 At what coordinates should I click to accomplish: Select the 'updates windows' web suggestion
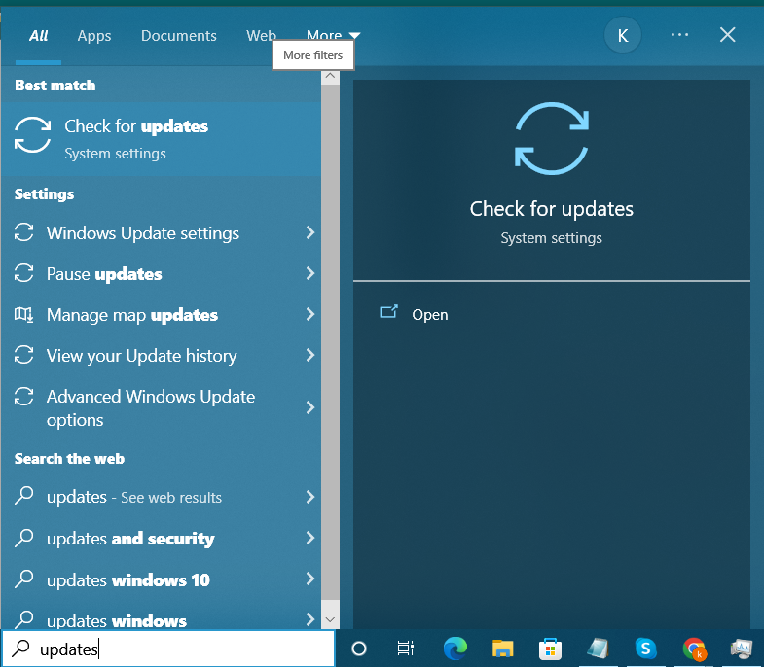(x=161, y=619)
